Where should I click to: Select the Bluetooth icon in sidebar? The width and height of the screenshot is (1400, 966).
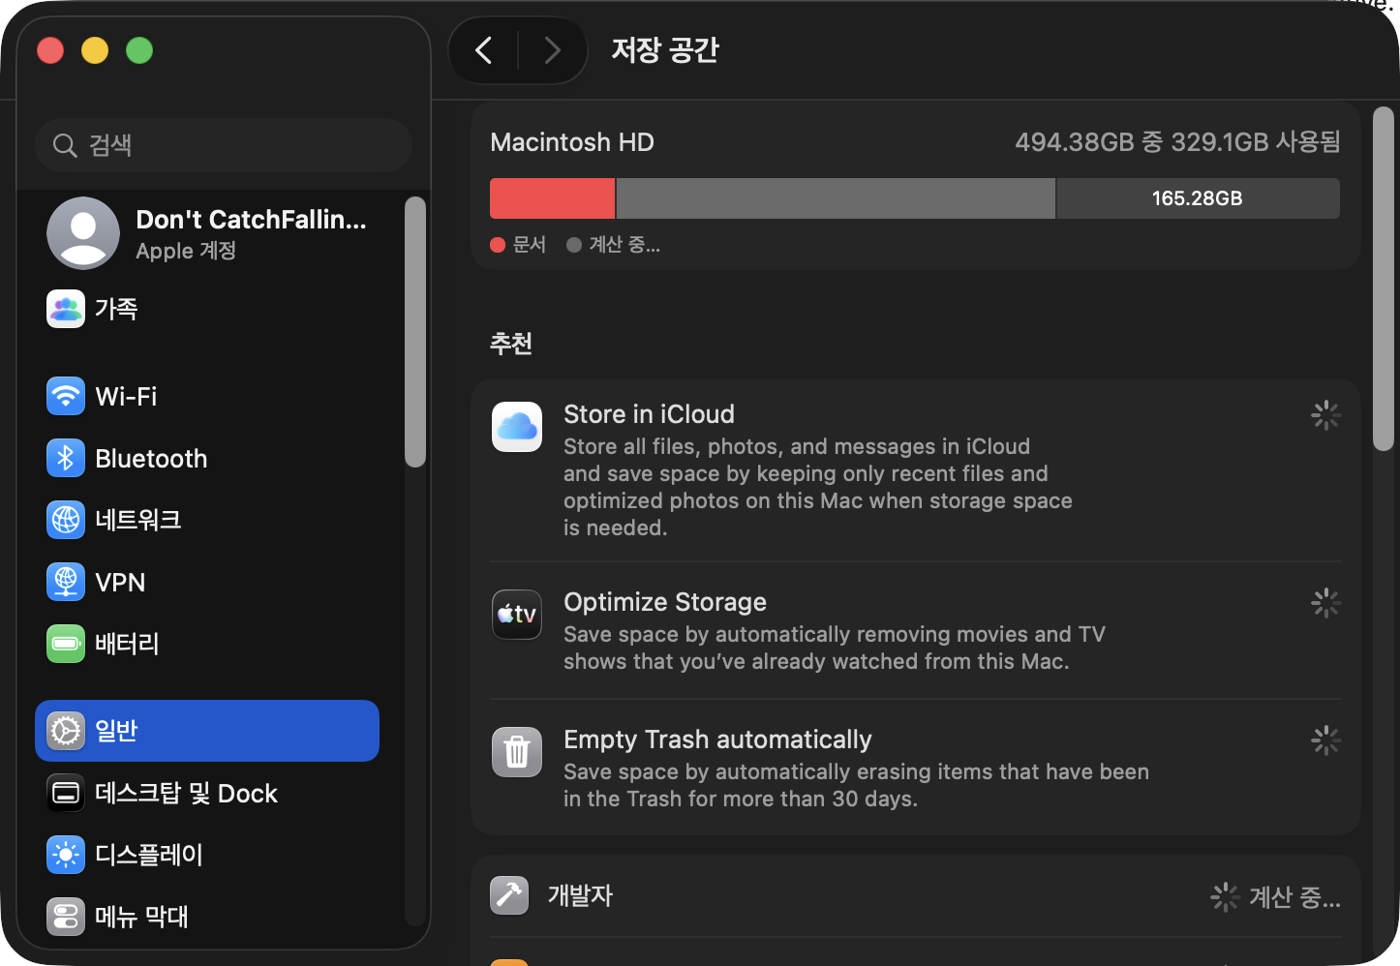click(66, 458)
